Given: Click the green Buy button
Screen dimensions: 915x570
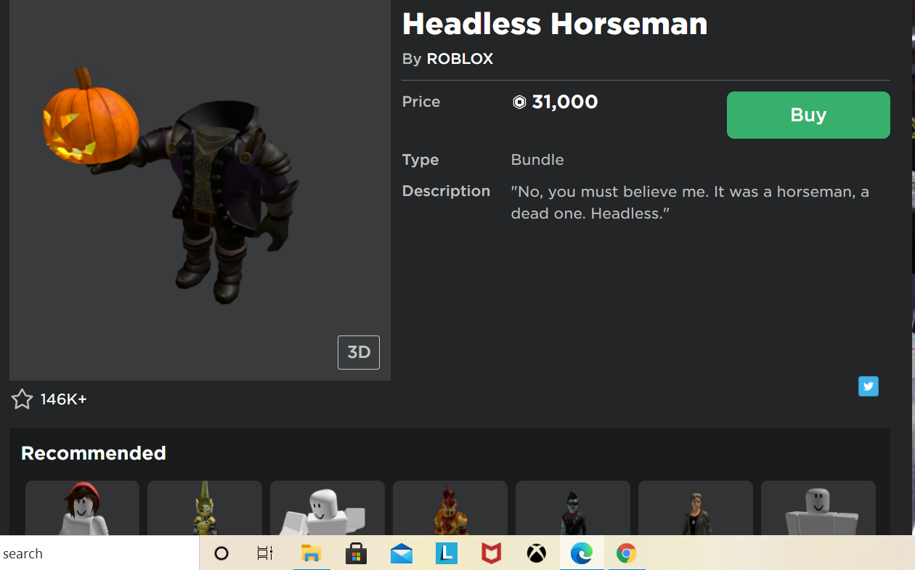Looking at the screenshot, I should (x=808, y=115).
